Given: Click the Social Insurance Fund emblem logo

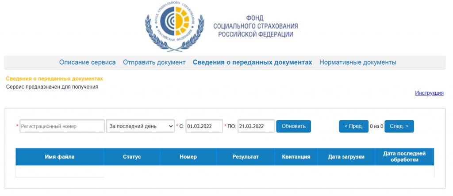Looking at the screenshot, I should pos(175,26).
